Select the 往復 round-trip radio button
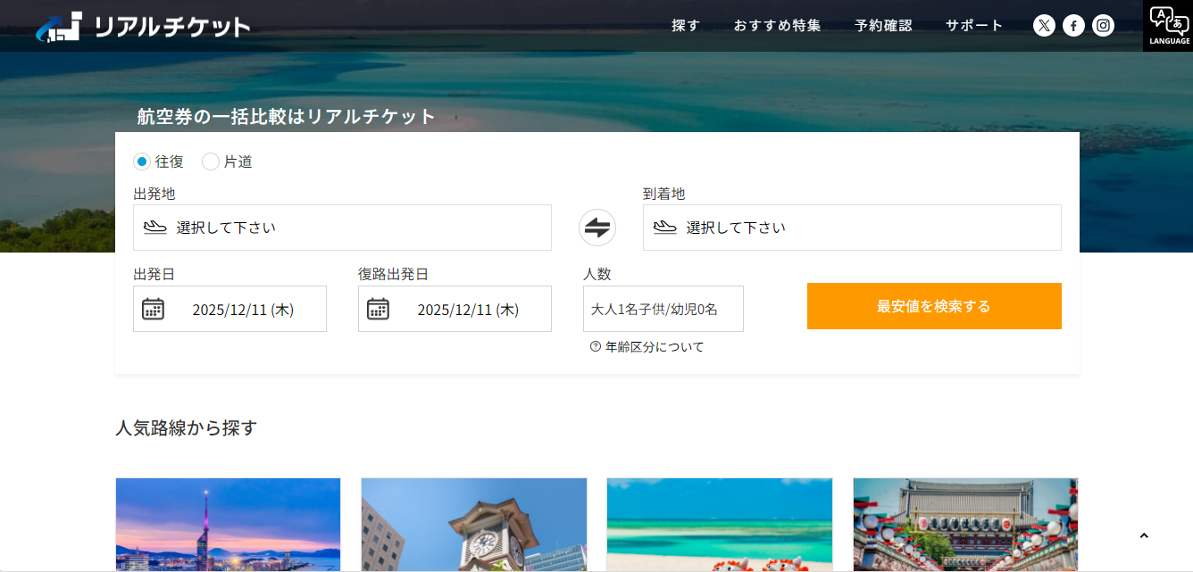Screen dimensions: 1193x572 coord(141,162)
